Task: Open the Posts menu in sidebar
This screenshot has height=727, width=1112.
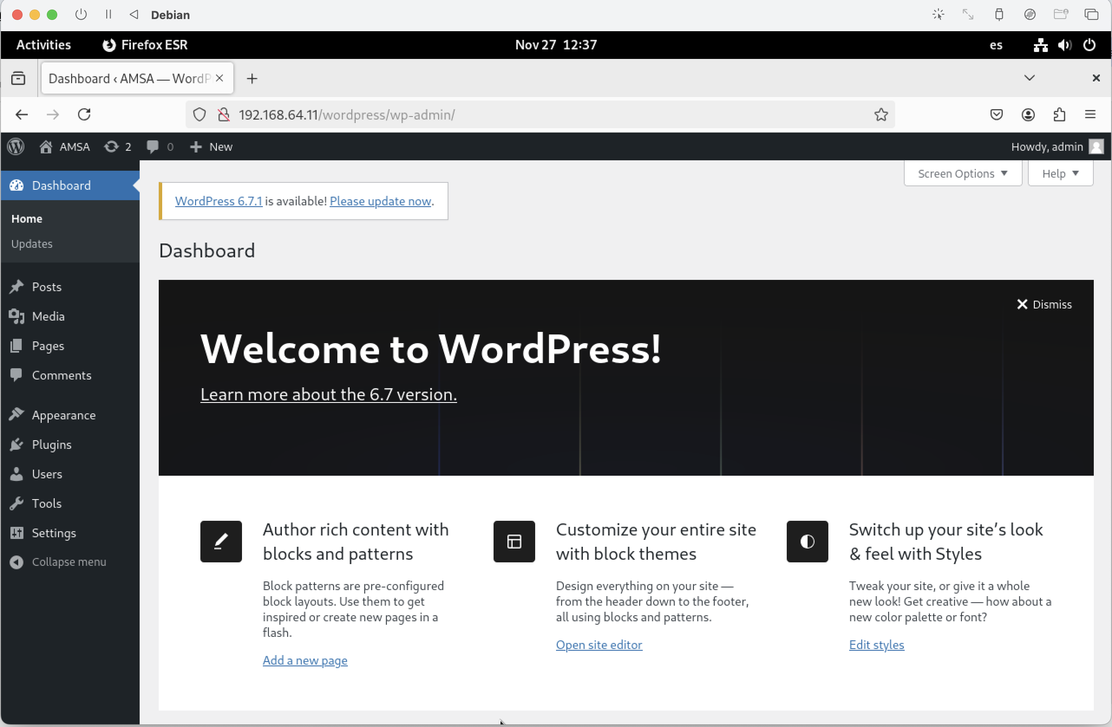Action: click(x=70, y=286)
